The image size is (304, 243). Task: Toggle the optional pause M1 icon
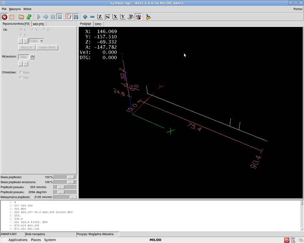pos(76,17)
